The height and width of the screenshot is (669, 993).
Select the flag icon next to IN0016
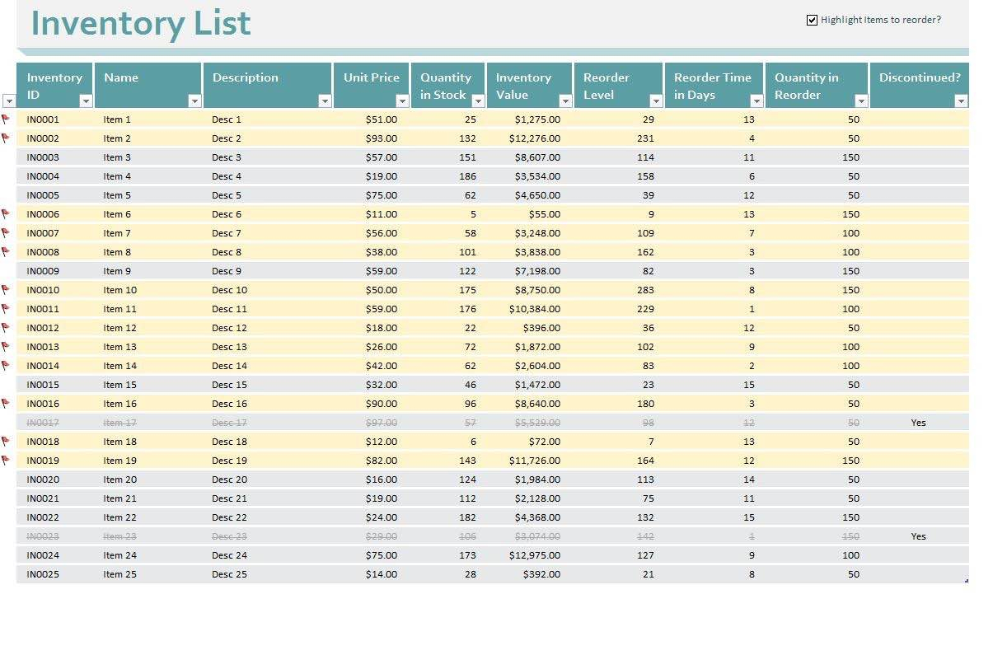click(7, 403)
